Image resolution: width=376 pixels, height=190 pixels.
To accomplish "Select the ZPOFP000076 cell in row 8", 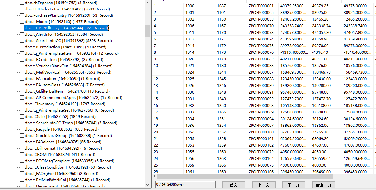I will [261, 52].
